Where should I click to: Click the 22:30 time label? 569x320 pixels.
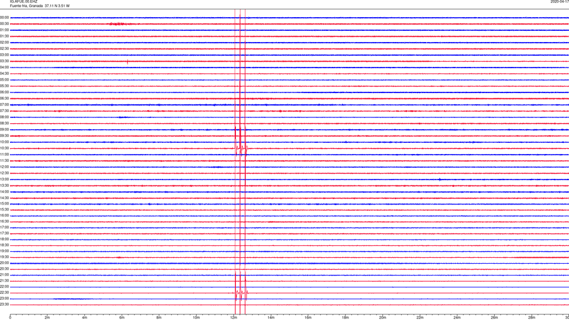coord(5,292)
